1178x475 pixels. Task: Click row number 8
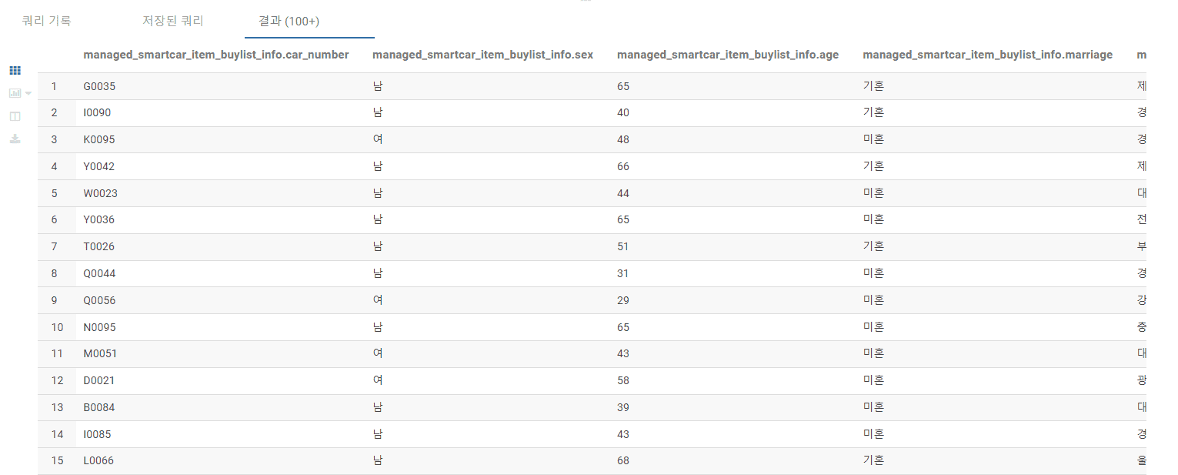pos(54,273)
